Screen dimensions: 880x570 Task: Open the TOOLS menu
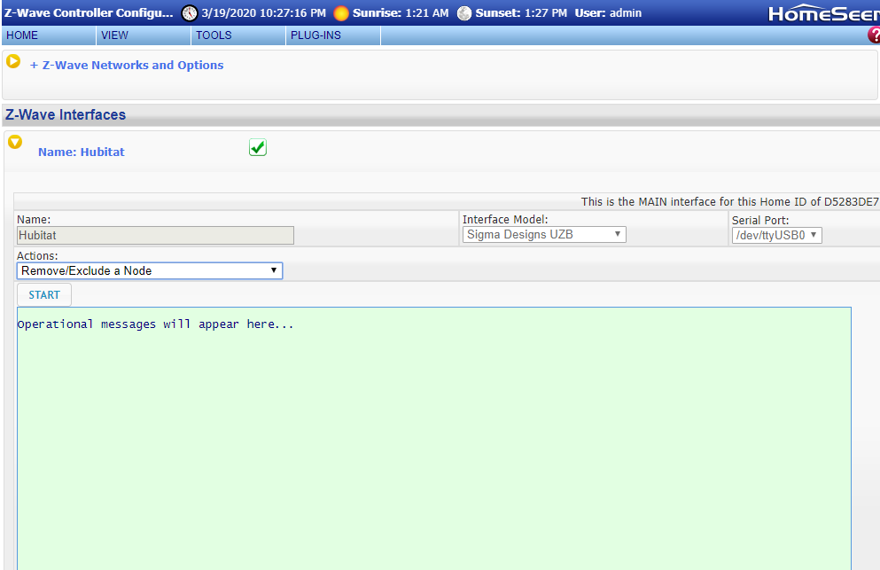(x=238, y=35)
